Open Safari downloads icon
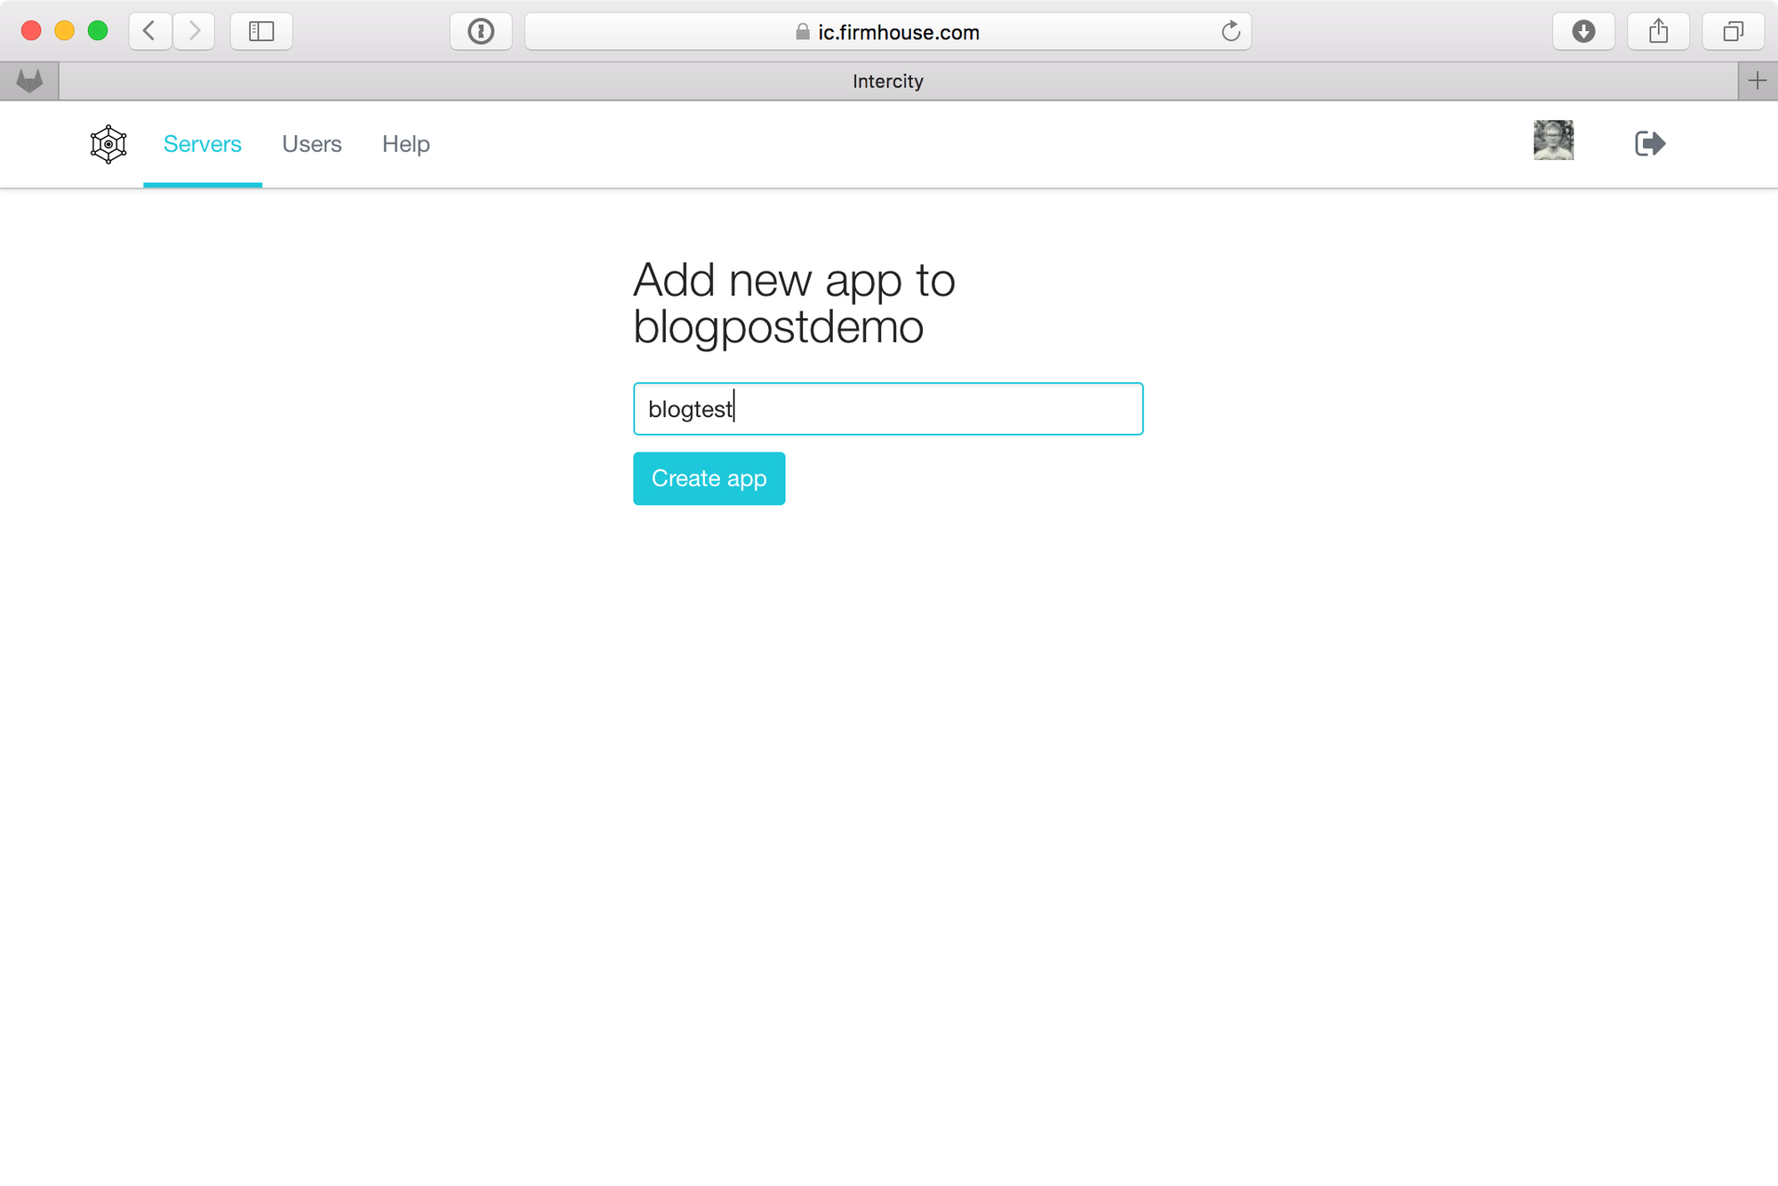This screenshot has height=1186, width=1778. 1583,32
